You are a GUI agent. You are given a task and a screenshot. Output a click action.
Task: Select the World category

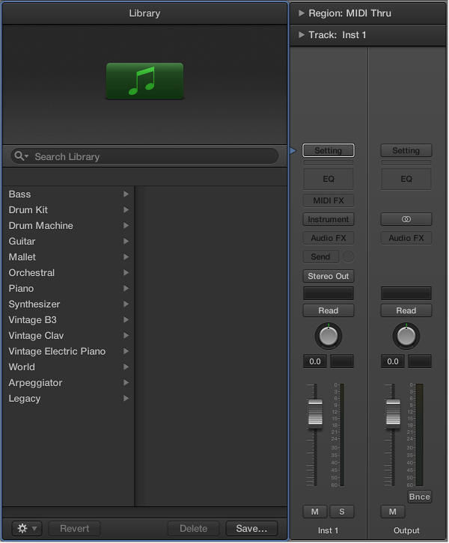click(x=69, y=366)
